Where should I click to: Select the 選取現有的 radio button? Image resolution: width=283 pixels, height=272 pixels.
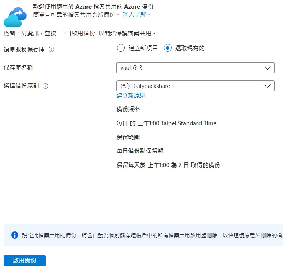(168, 48)
